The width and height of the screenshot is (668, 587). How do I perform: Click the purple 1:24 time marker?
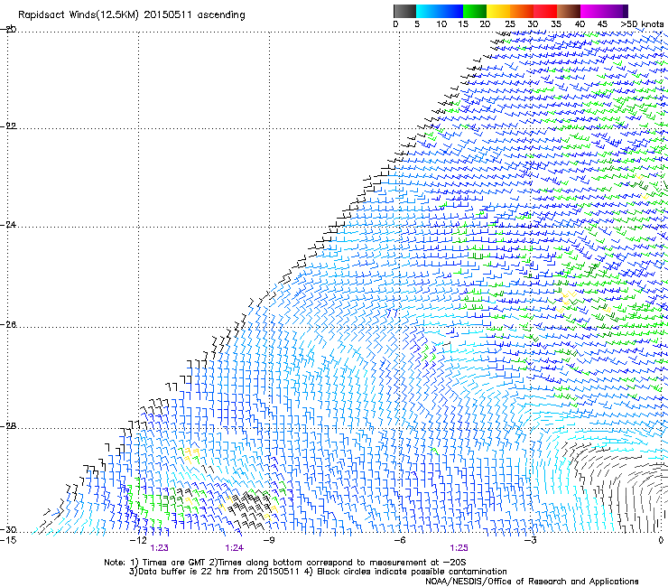pyautogui.click(x=235, y=548)
